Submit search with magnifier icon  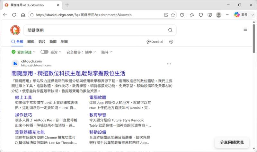coord(171,30)
